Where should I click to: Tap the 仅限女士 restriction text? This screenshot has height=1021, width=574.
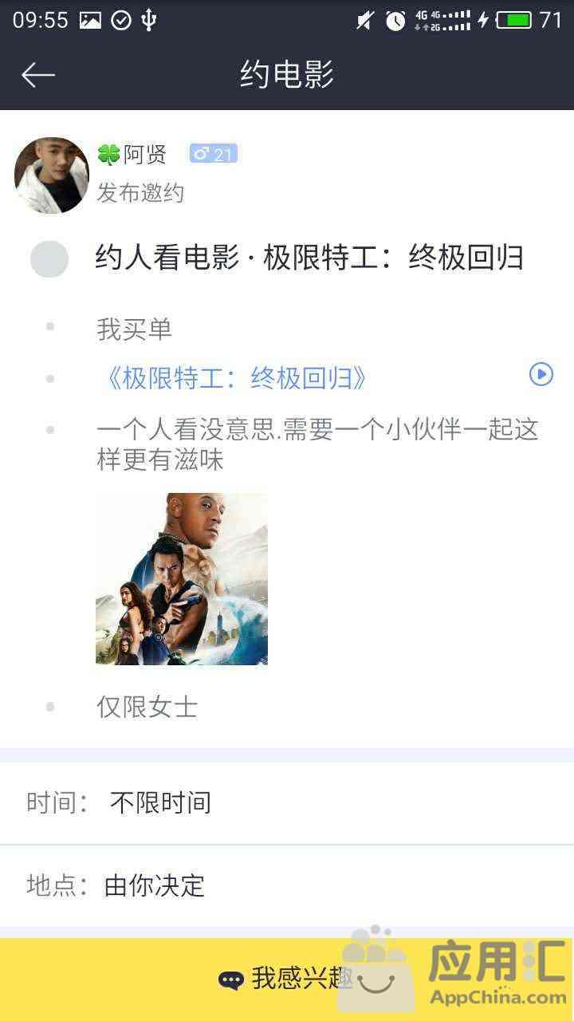point(147,707)
